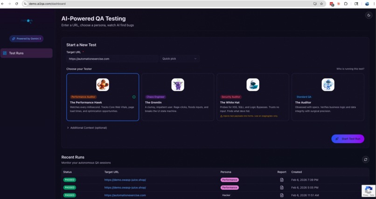376x199 pixels.
Task: Select The Auditor tester card
Action: click(328, 97)
